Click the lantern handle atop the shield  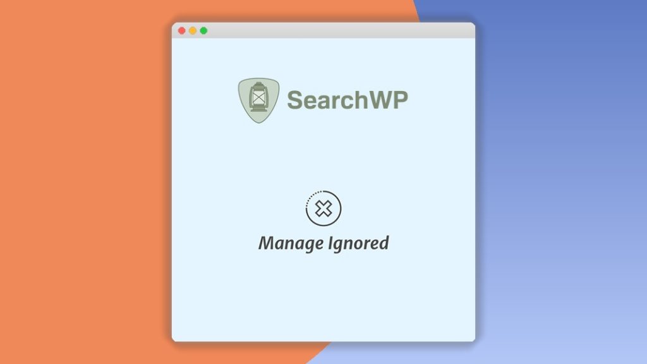pyautogui.click(x=258, y=85)
